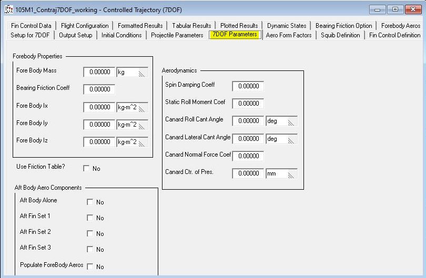Maximize the Controlled Trajectory window
Screen dimensions: 426x278
(395, 9)
